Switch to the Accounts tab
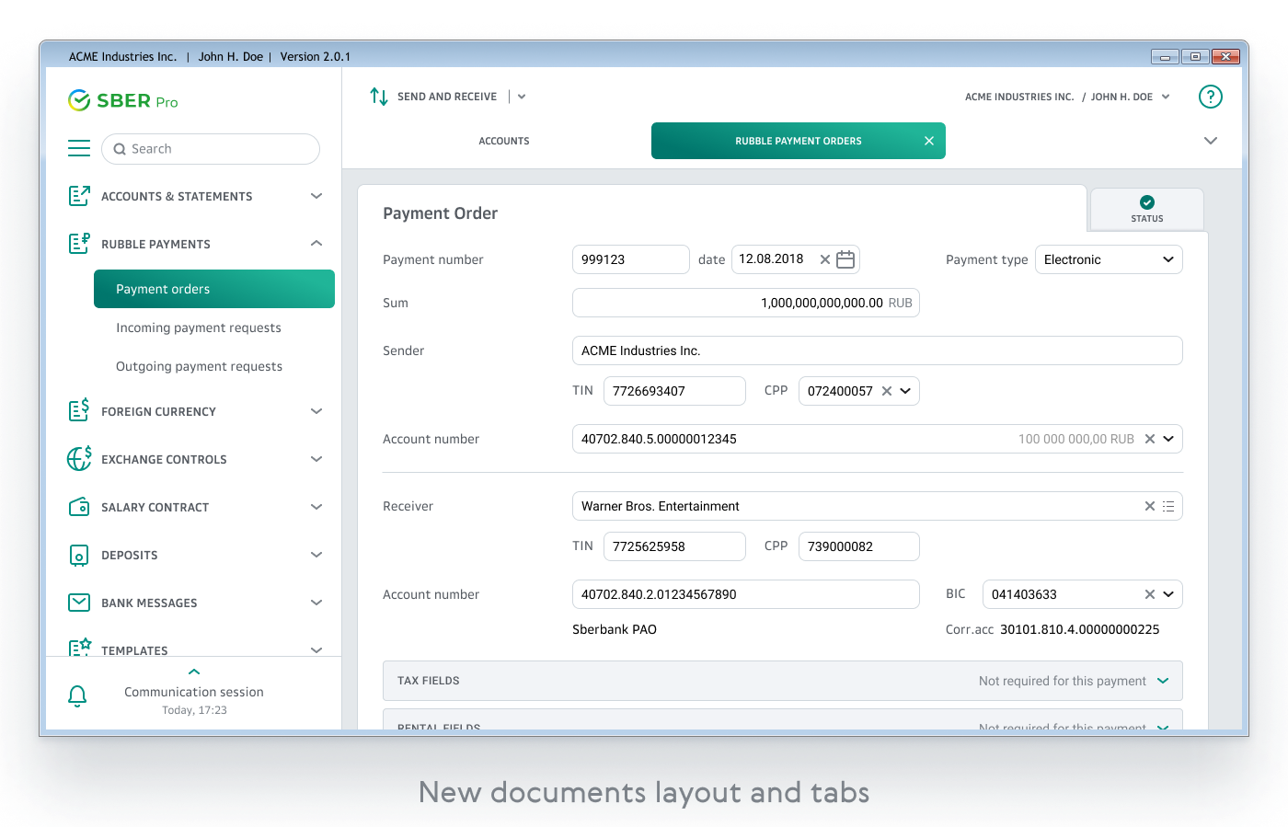 coord(503,141)
